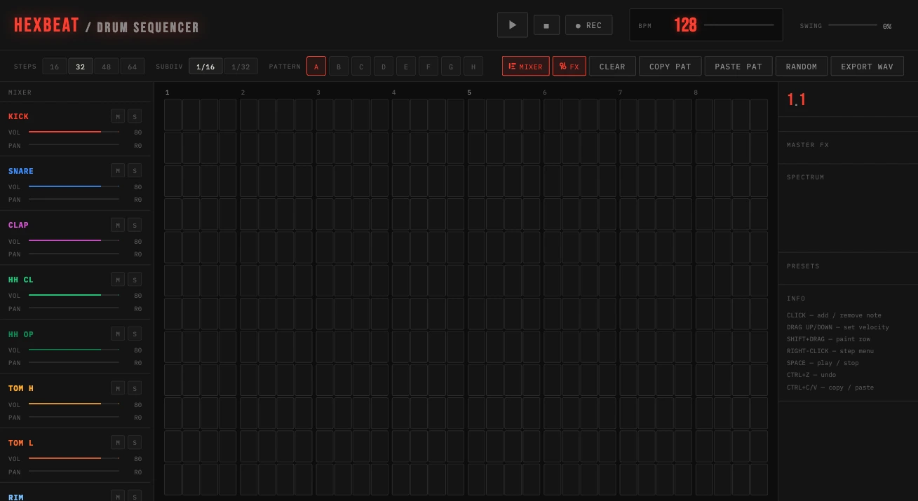The height and width of the screenshot is (501, 918).
Task: Click the BPM value 128
Action: (685, 25)
